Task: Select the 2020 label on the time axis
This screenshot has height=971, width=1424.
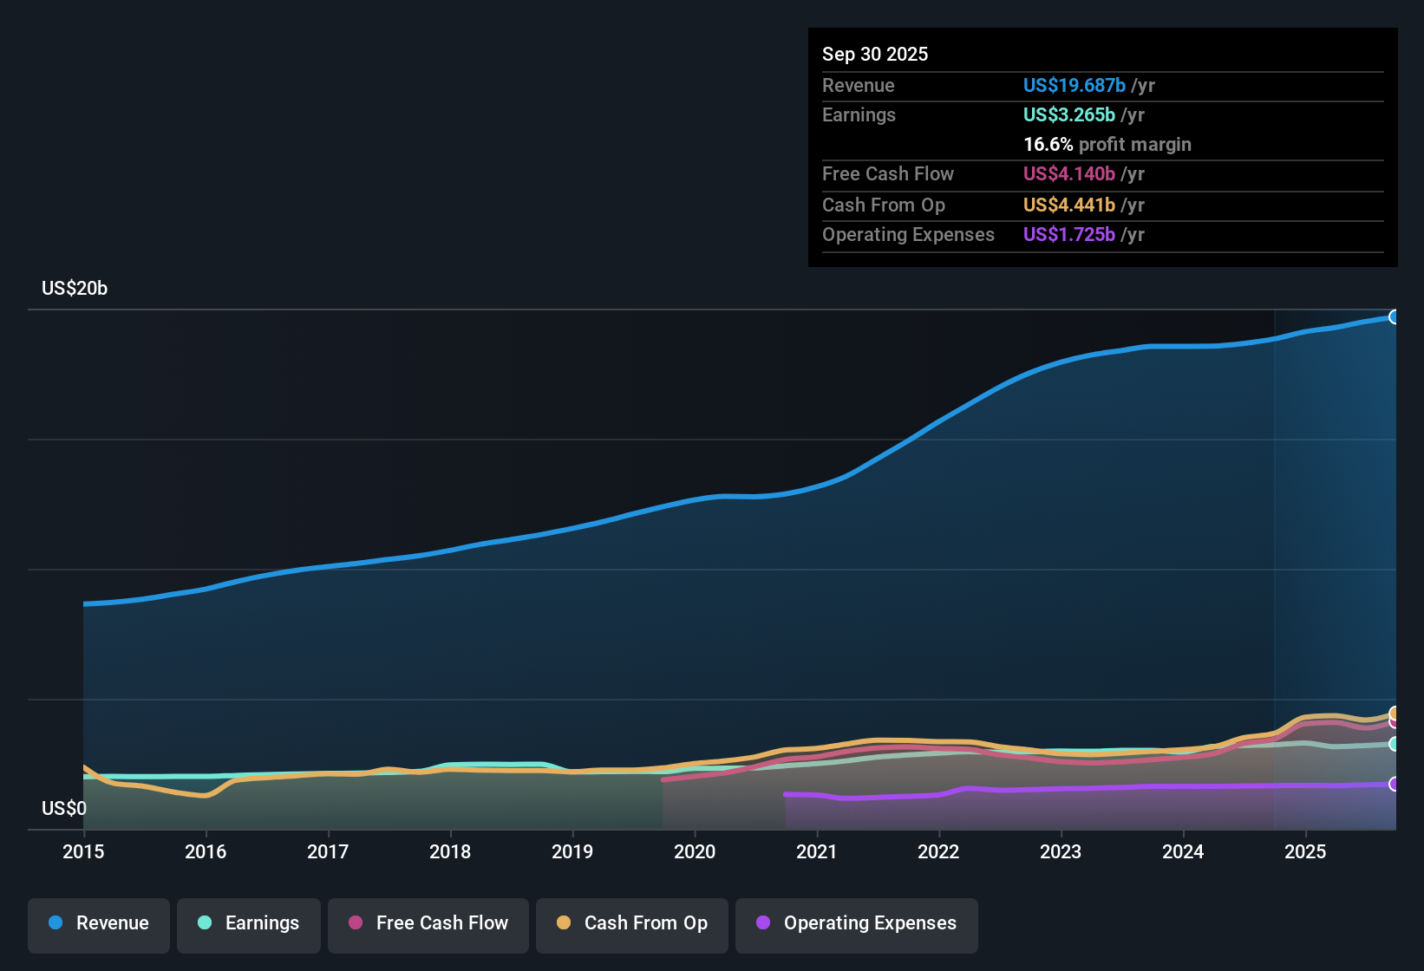Action: click(695, 852)
